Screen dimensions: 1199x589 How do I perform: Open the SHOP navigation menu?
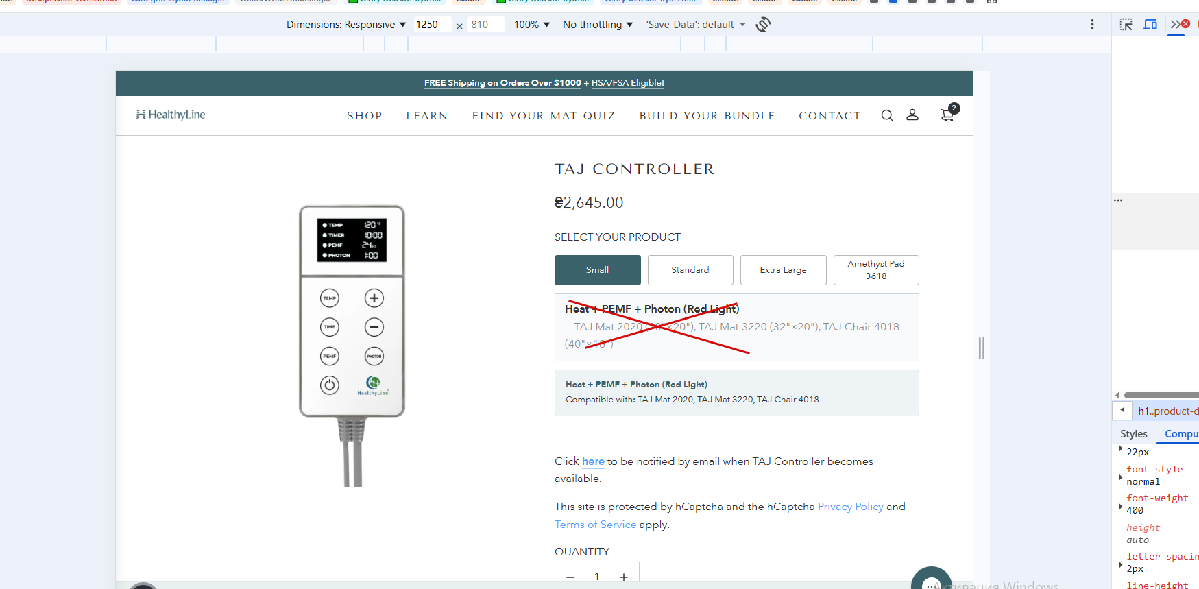click(365, 116)
